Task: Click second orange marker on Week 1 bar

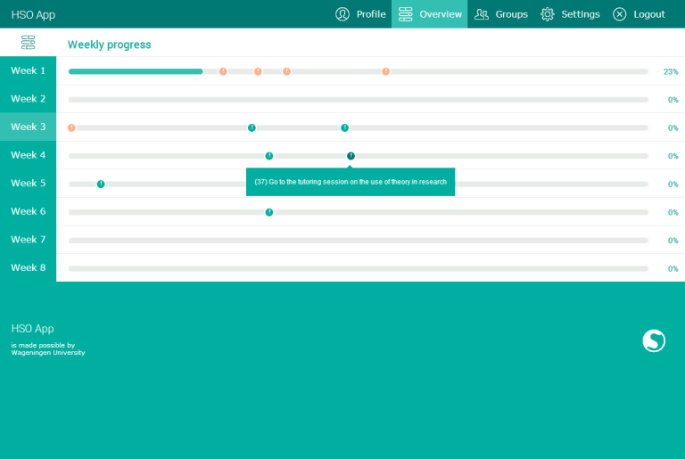Action: pos(258,71)
